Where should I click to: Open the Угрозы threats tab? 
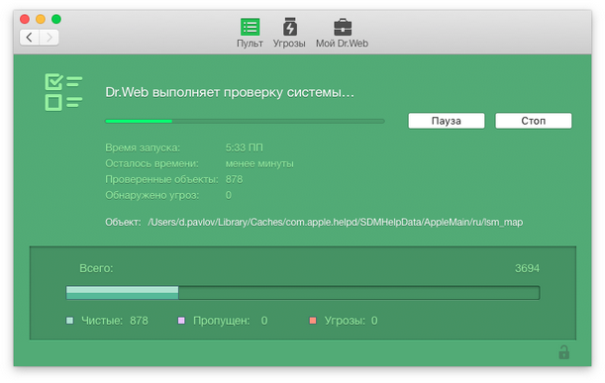(x=289, y=33)
